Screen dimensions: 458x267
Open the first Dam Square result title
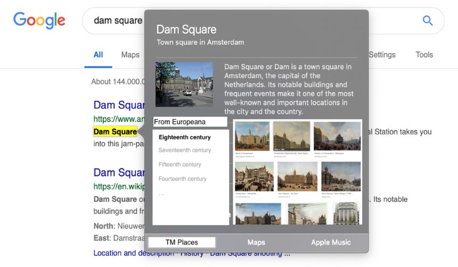[x=119, y=105]
